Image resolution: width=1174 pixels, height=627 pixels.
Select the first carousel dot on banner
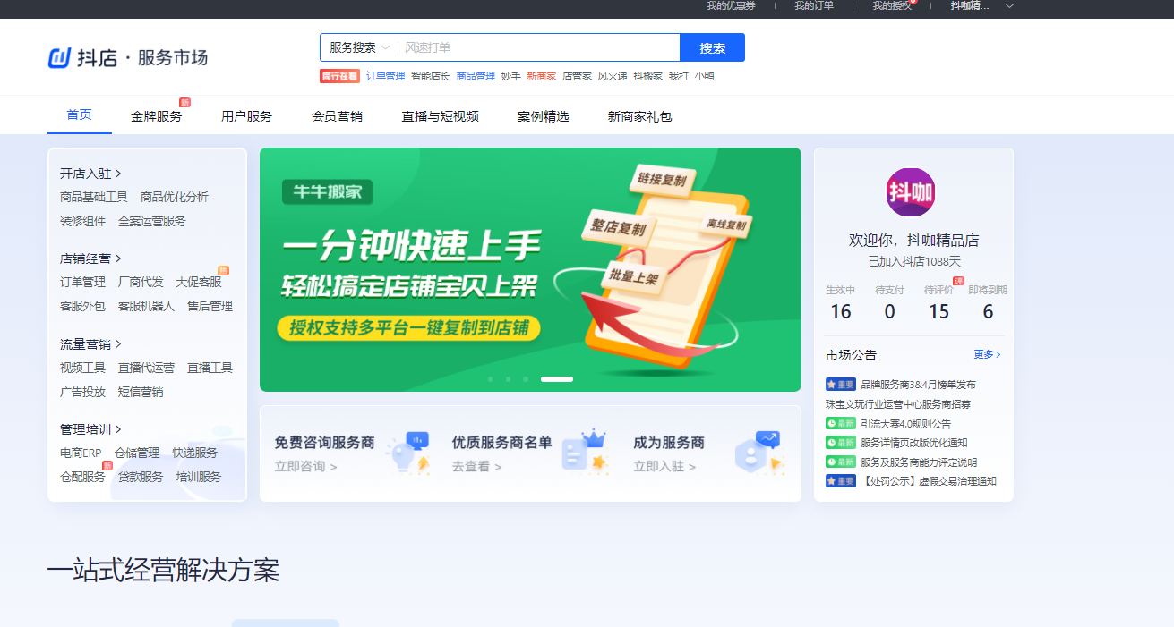click(490, 379)
